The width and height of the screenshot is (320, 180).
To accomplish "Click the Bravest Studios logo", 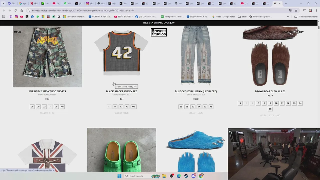I will click(x=159, y=32).
